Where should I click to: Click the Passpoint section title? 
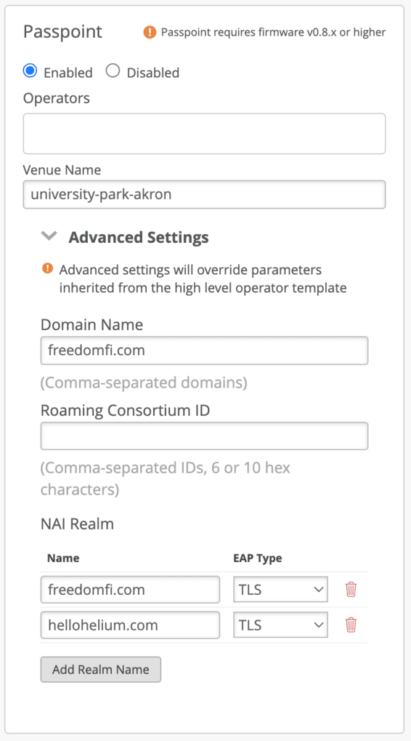[x=62, y=32]
